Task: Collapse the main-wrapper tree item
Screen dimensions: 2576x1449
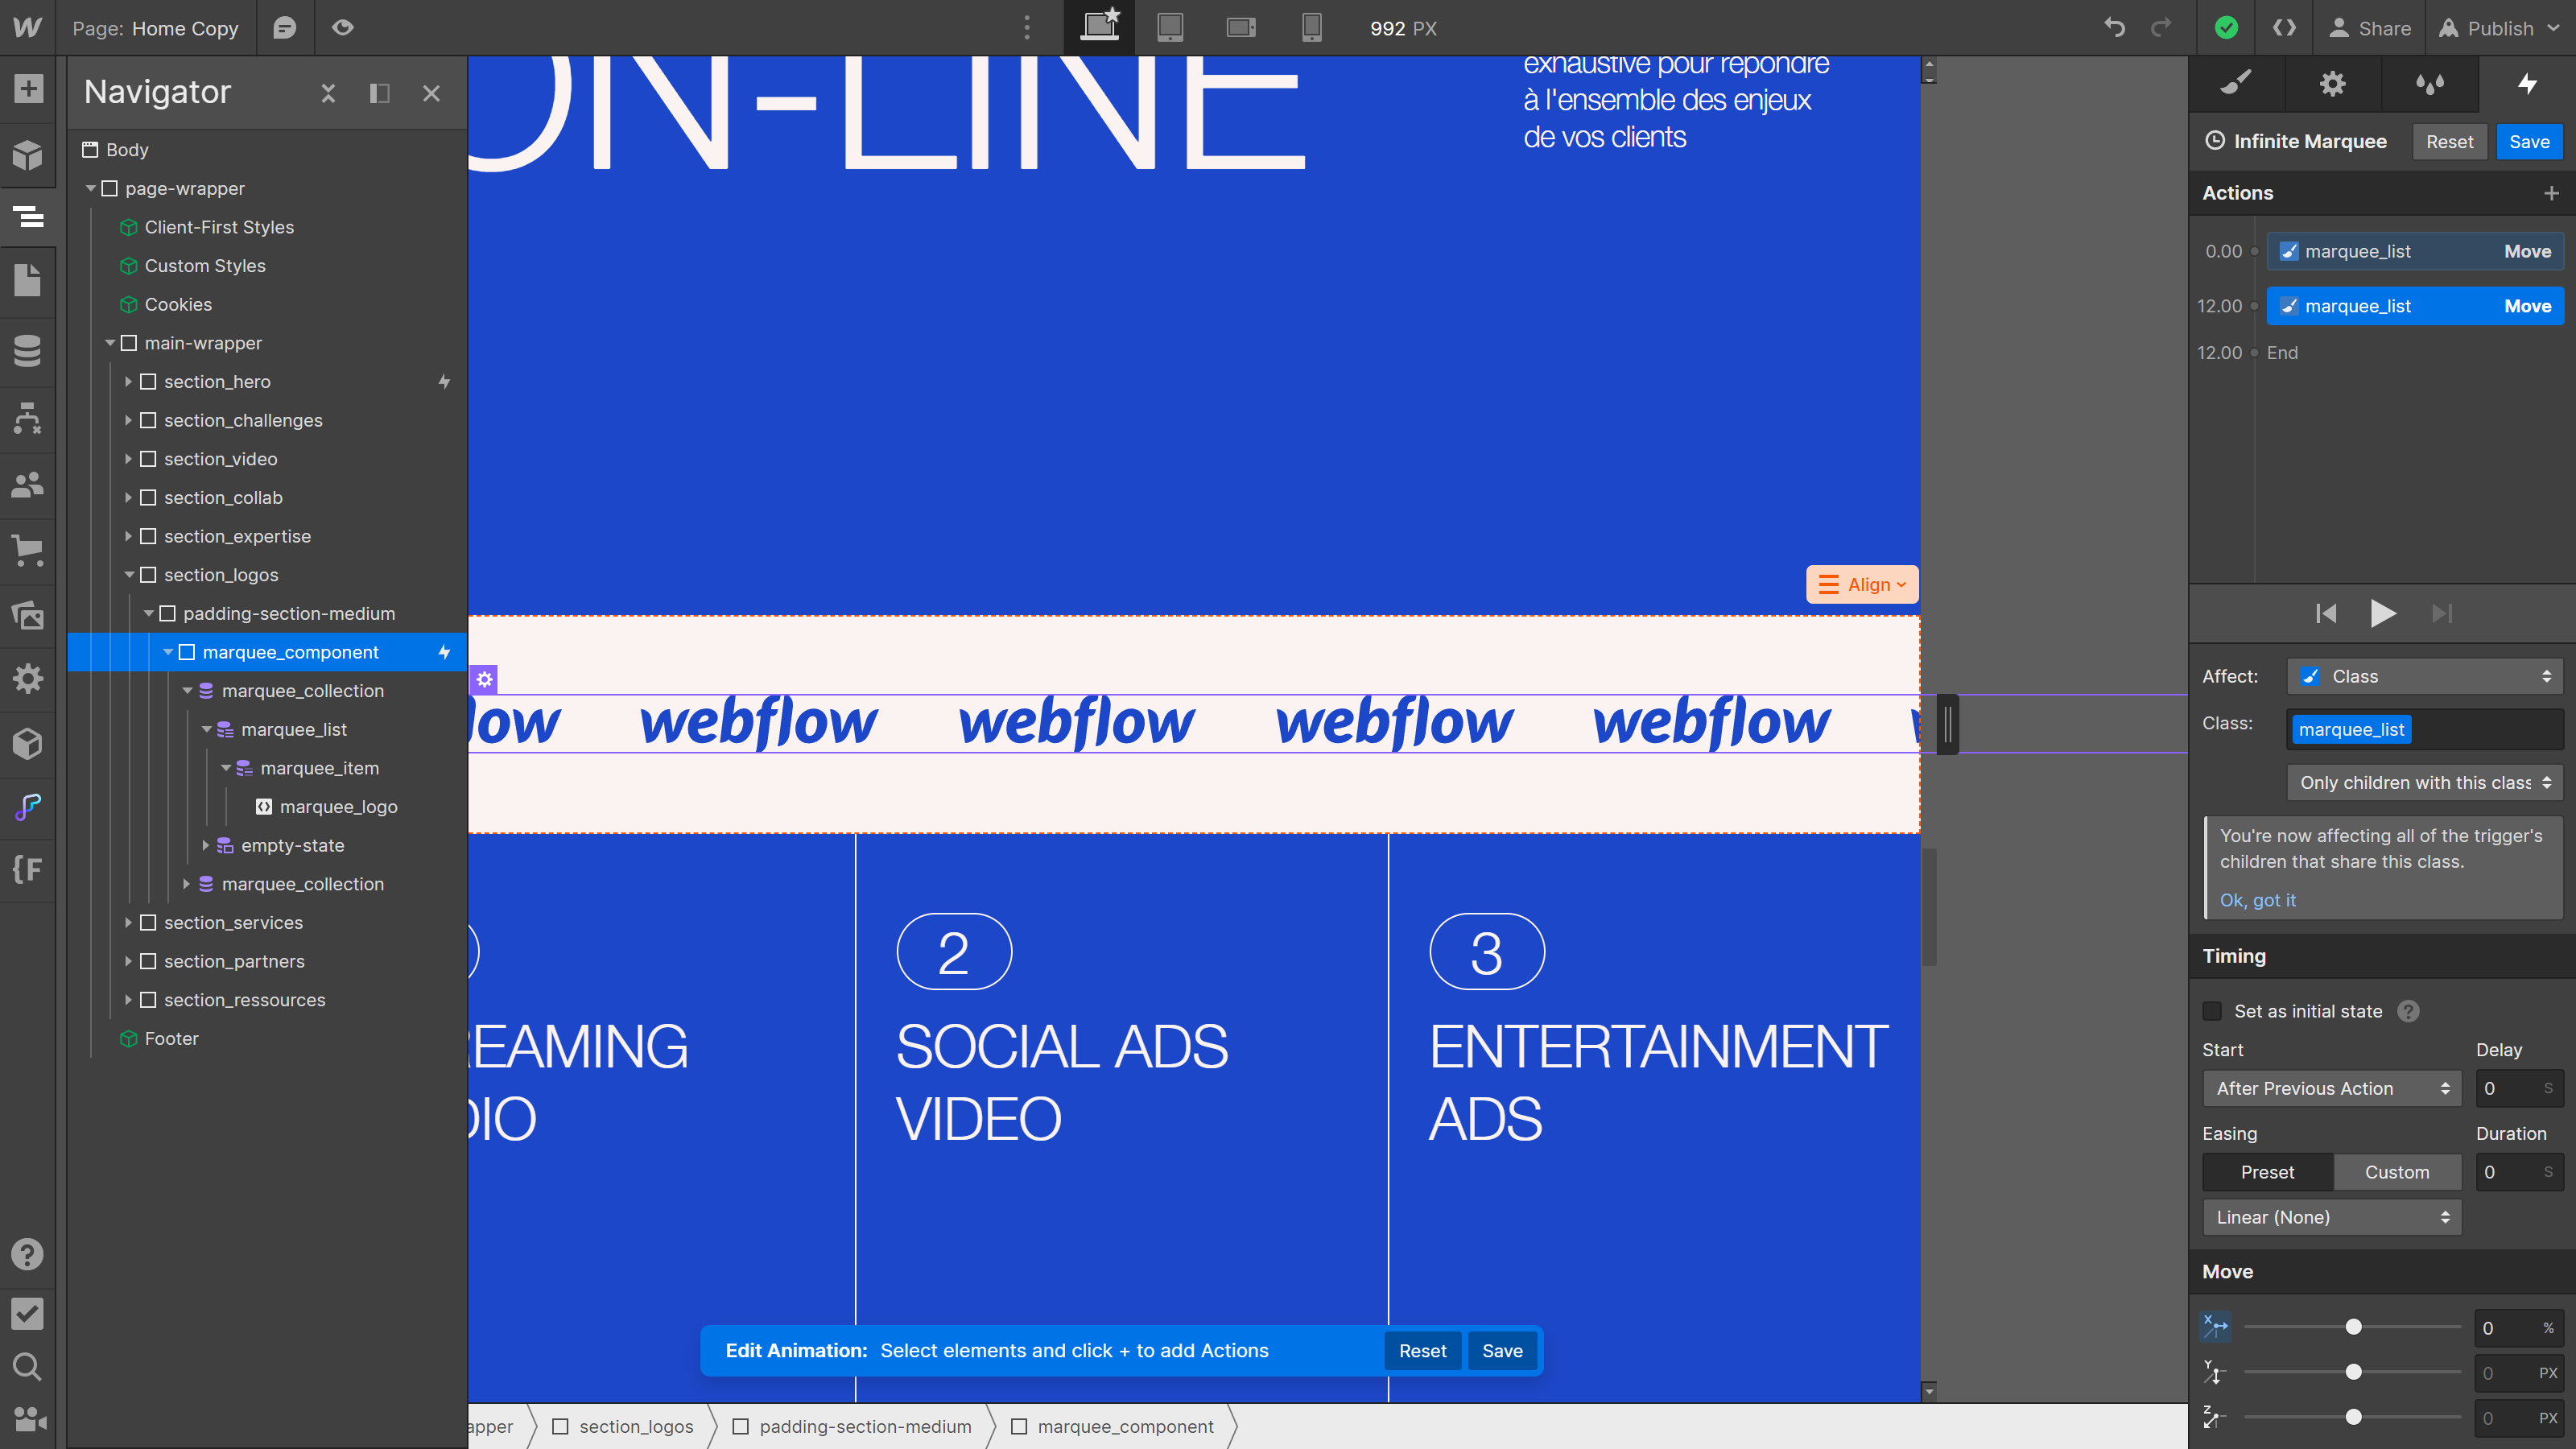Action: (x=110, y=343)
